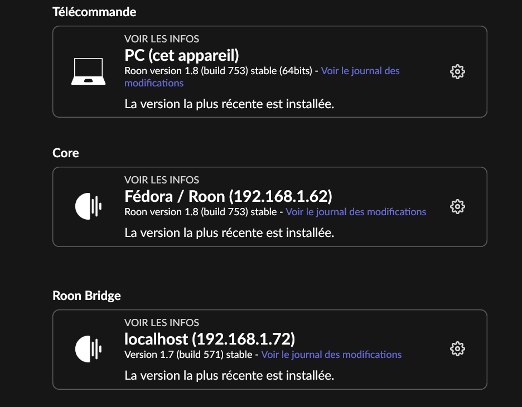Click the Roon logo beside localhost
The width and height of the screenshot is (522, 407).
[88, 349]
